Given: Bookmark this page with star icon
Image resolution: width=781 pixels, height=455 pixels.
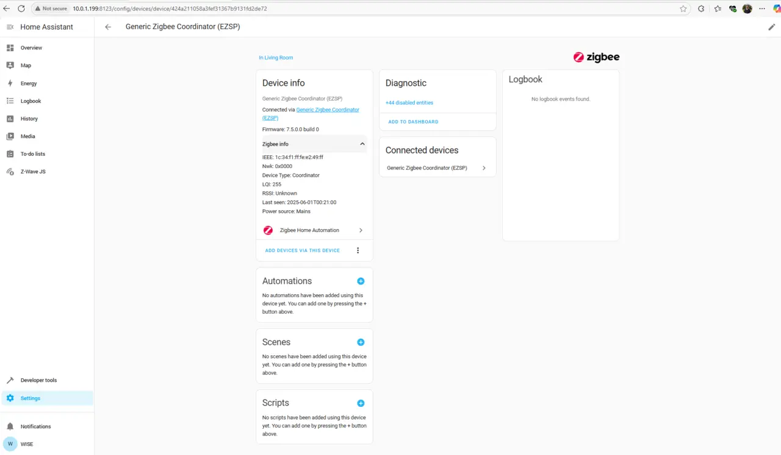Looking at the screenshot, I should coord(683,9).
